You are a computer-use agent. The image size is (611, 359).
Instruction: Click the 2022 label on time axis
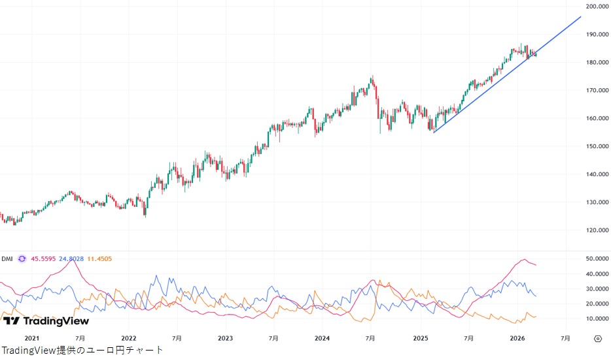click(x=128, y=338)
